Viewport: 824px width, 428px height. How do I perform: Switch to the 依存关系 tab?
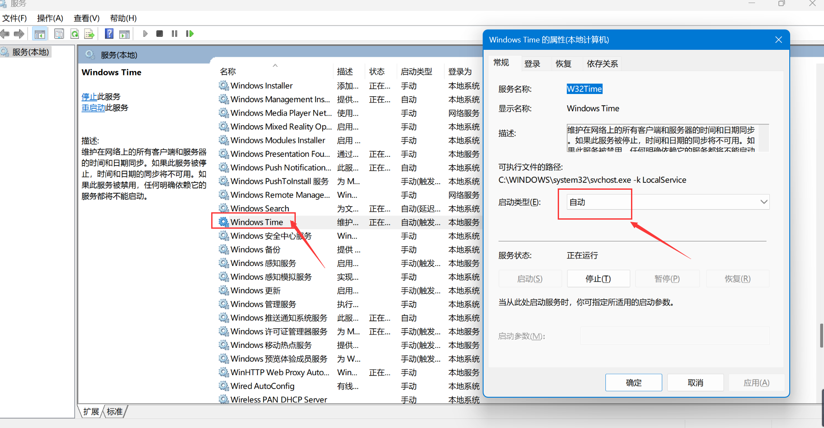coord(602,64)
